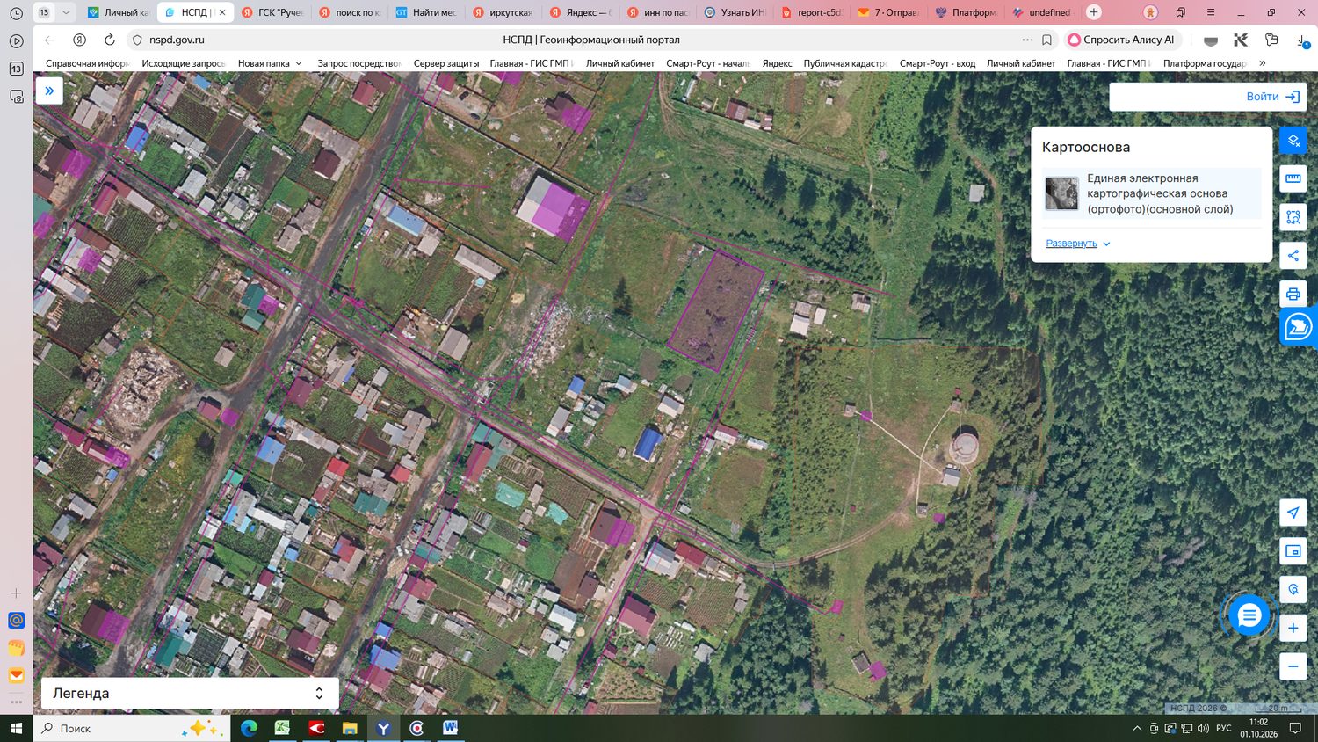This screenshot has height=742, width=1318.
Task: Open the overview mini-map window button
Action: click(x=1293, y=551)
